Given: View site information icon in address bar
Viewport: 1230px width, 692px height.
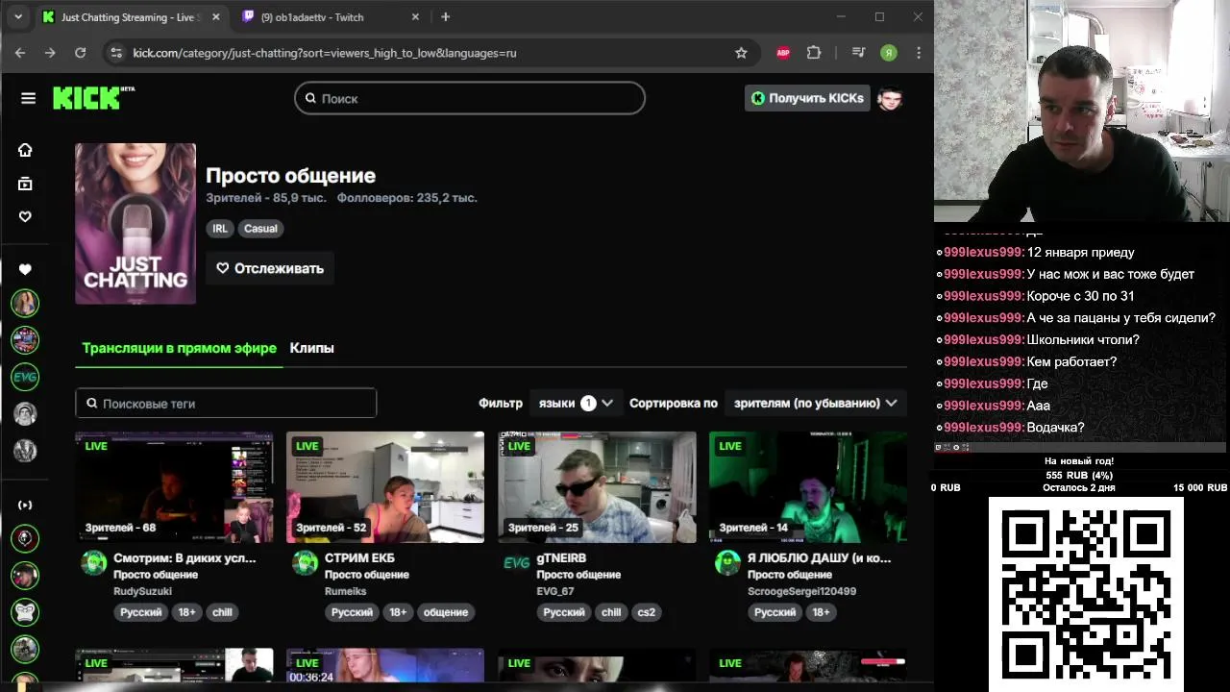Looking at the screenshot, I should (x=116, y=53).
